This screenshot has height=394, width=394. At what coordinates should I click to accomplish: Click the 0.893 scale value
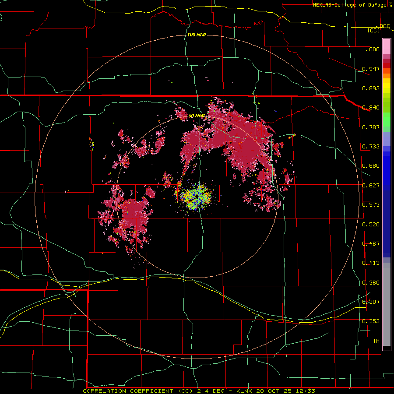(371, 88)
